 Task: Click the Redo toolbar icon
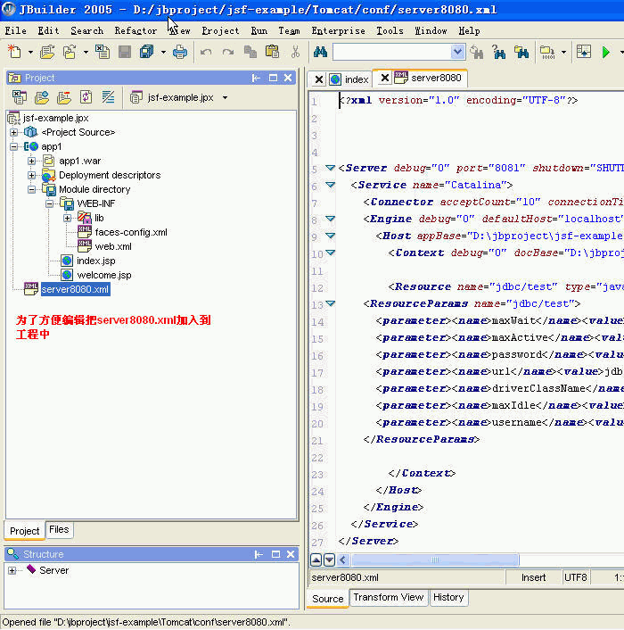(228, 52)
